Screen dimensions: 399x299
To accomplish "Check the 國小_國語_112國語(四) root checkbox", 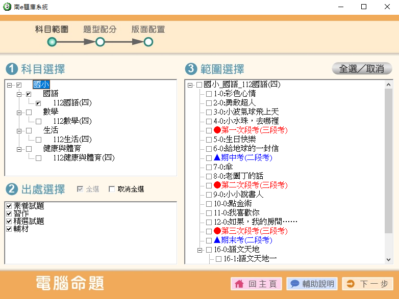I will click(x=199, y=85).
